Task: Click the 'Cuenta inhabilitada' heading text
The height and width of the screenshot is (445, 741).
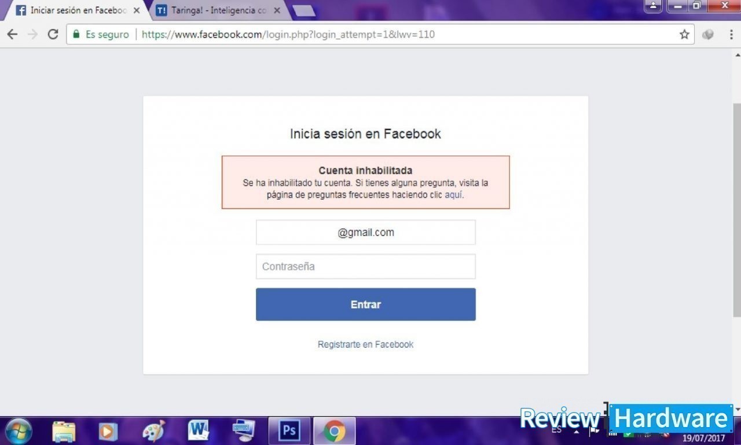Action: pos(365,170)
